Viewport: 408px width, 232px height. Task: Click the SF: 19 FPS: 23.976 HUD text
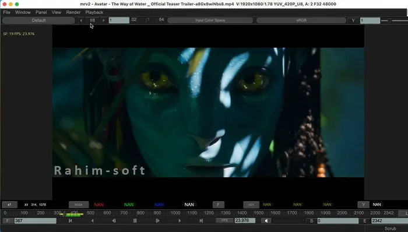point(19,34)
